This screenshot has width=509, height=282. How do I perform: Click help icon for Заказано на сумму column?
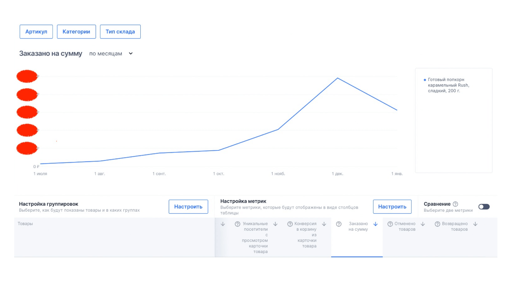[x=339, y=224]
